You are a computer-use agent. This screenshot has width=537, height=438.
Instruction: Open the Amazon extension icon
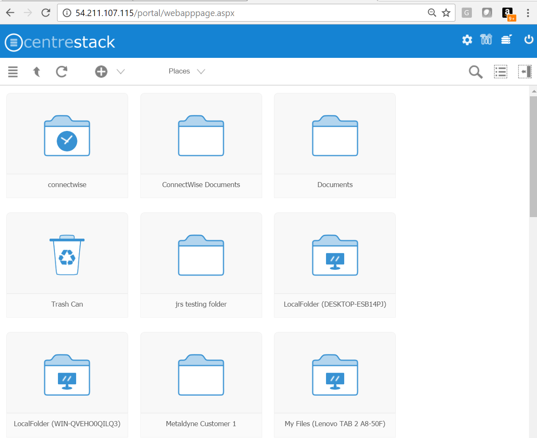[508, 14]
